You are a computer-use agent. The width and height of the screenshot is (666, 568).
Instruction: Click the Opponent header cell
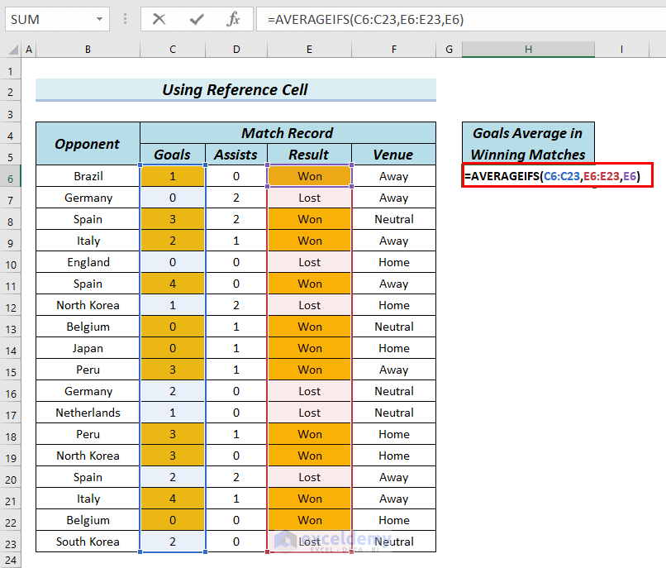(88, 144)
